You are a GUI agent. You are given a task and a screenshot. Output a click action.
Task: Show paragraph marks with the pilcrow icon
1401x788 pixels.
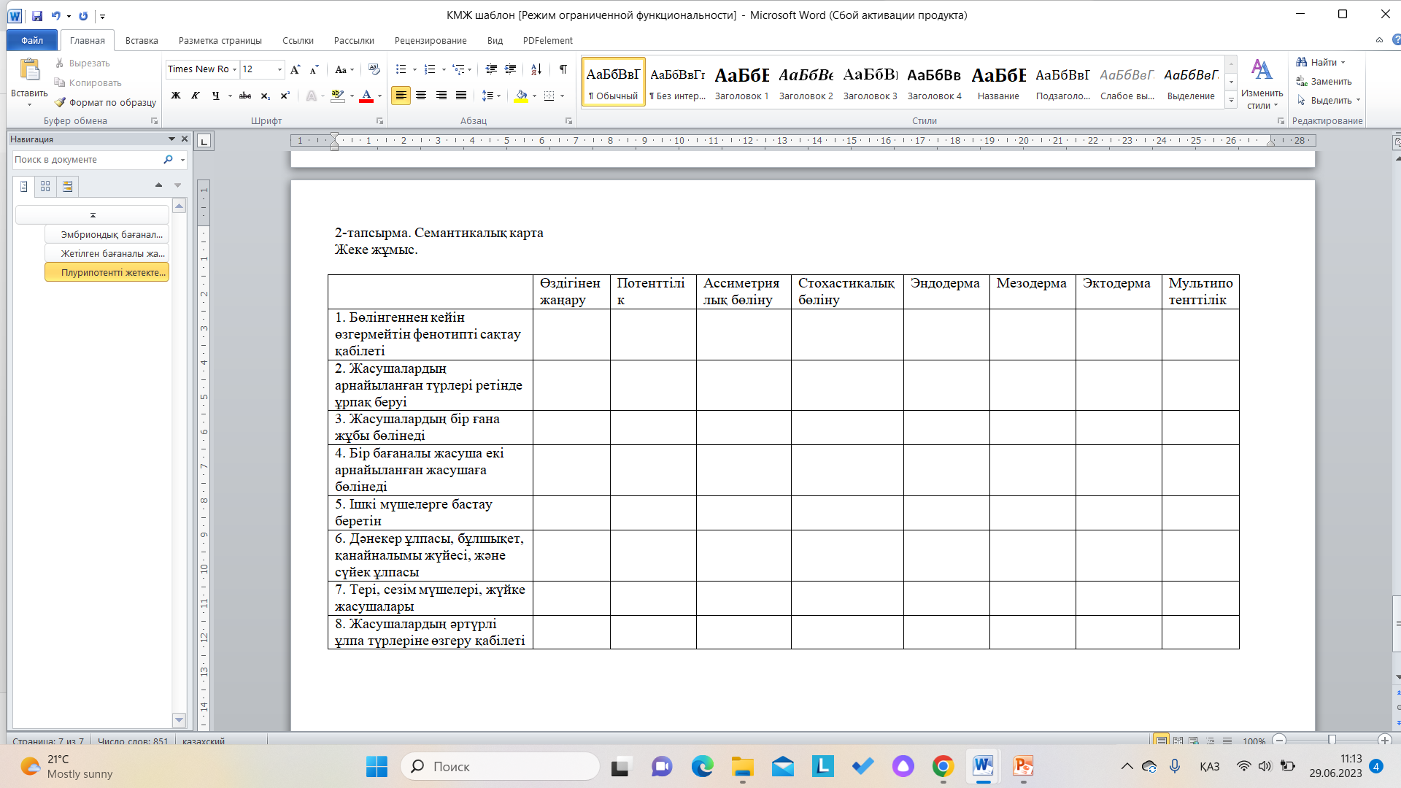click(x=563, y=69)
